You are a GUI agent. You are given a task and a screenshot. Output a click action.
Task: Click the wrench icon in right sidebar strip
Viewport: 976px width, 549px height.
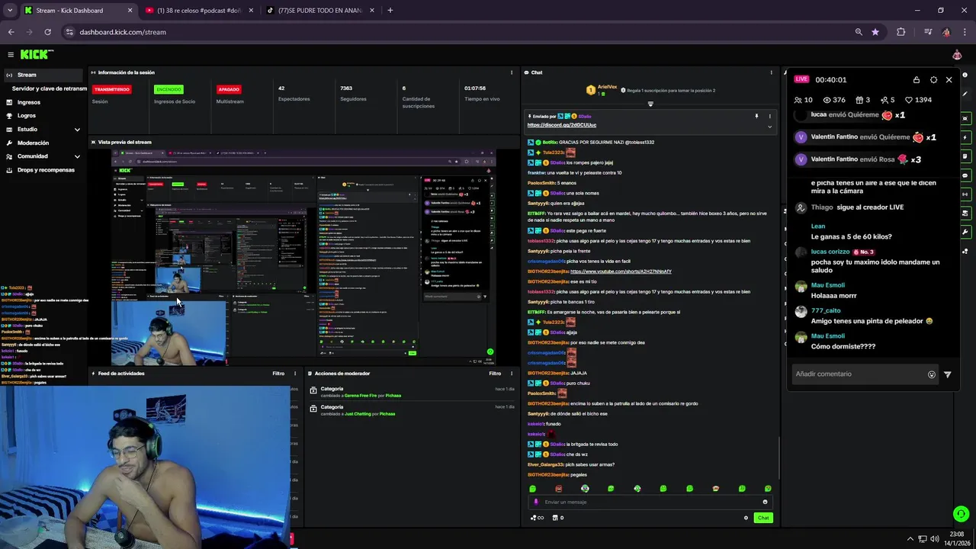click(x=965, y=232)
